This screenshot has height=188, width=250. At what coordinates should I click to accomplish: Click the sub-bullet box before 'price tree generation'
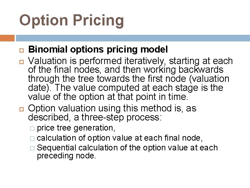(33, 128)
